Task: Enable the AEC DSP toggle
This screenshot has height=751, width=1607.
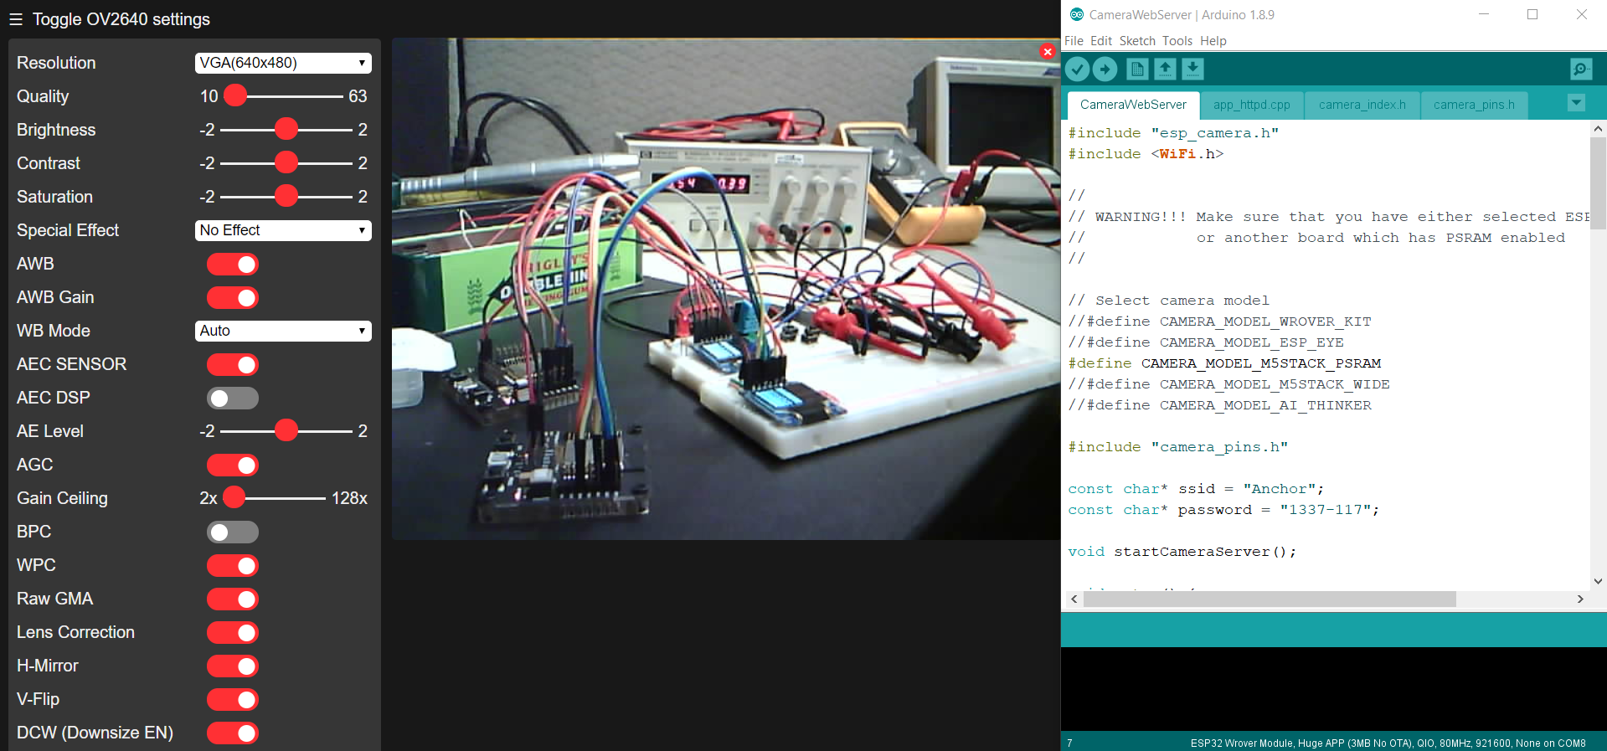Action: coord(233,399)
